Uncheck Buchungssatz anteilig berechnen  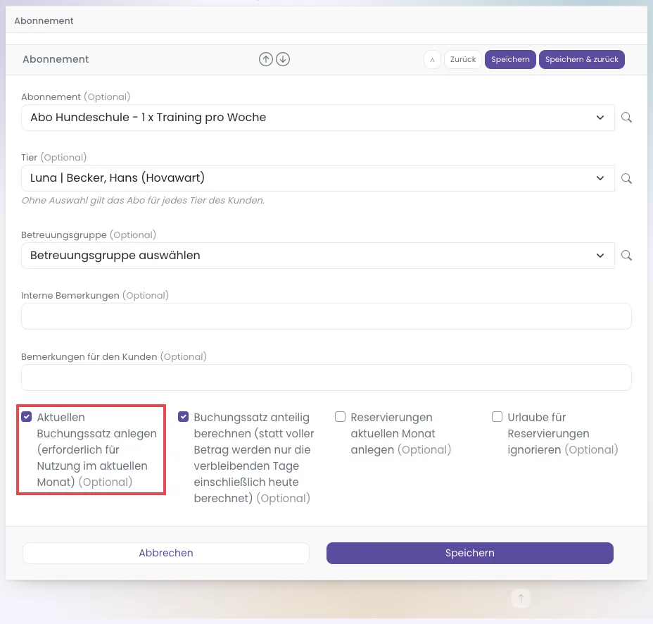coord(183,417)
